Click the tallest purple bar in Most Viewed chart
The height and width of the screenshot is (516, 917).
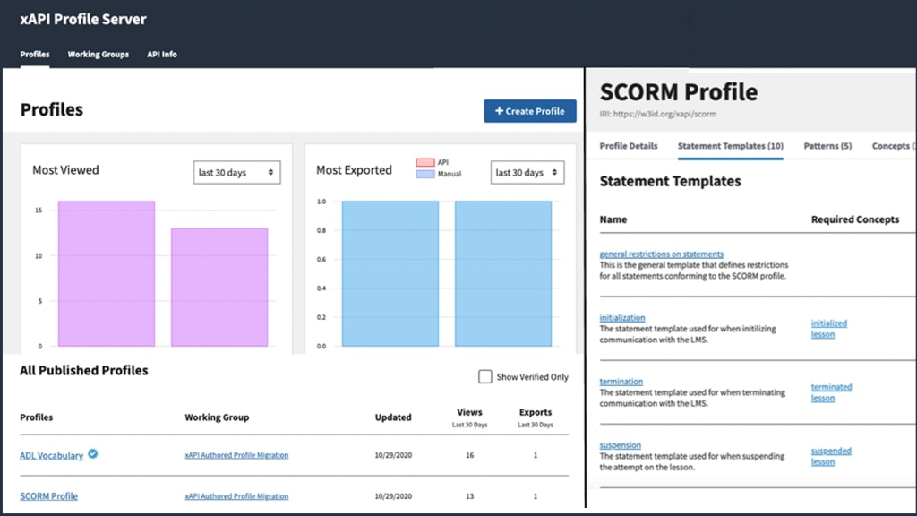107,273
